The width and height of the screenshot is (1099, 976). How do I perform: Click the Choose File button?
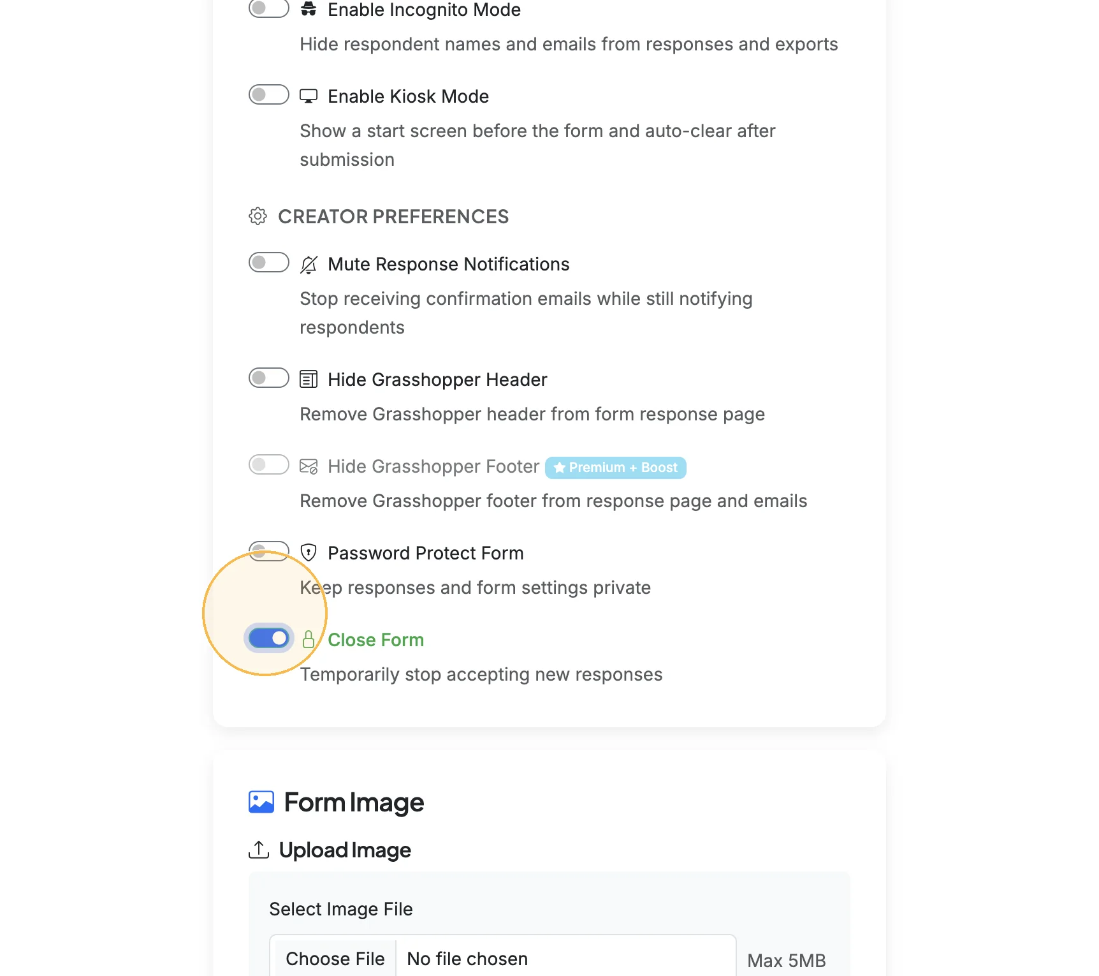335,958
